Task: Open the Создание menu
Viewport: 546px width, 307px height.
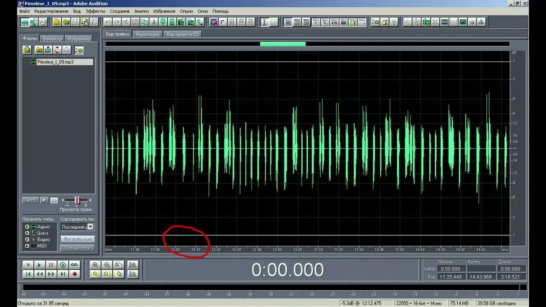Action: (x=119, y=11)
